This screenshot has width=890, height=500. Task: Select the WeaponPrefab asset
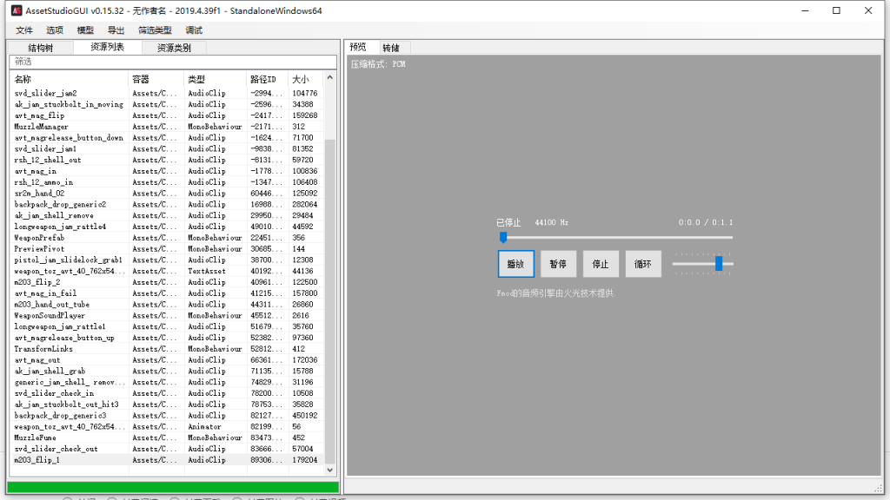pos(167,238)
